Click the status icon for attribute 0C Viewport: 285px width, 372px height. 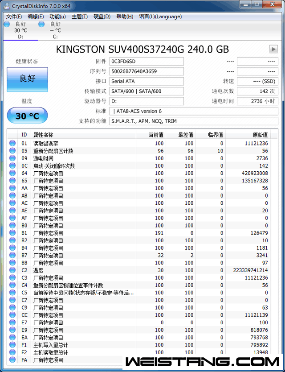coord(12,165)
